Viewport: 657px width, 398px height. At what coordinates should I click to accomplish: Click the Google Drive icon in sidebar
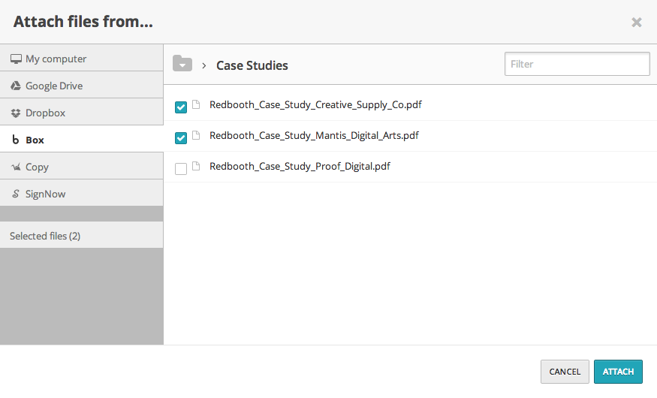16,86
